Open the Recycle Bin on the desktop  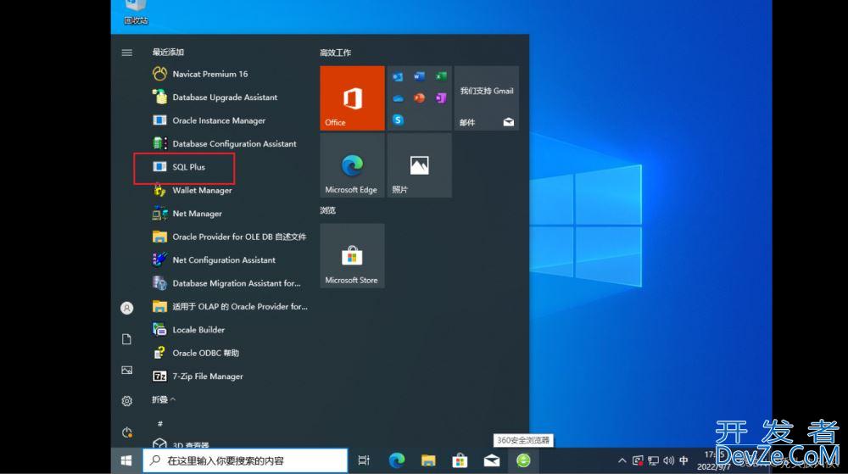136,12
